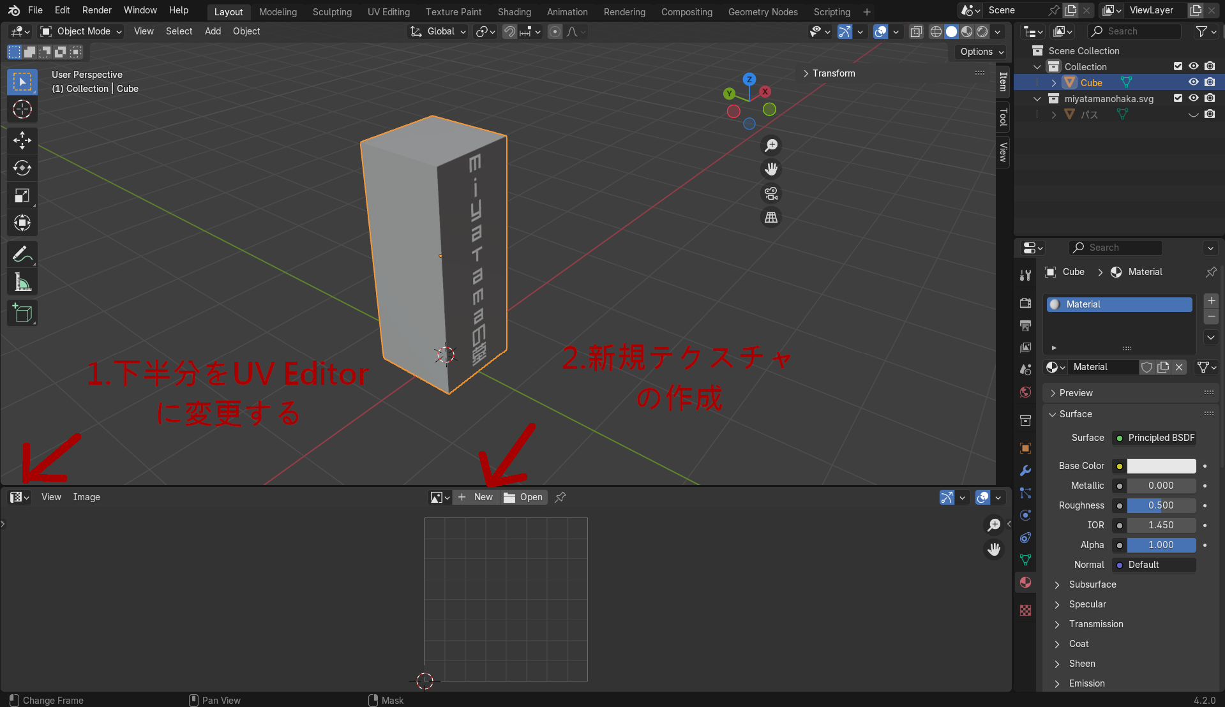Select the Annotate pencil tool
Screen dimensions: 1225x707
point(22,254)
